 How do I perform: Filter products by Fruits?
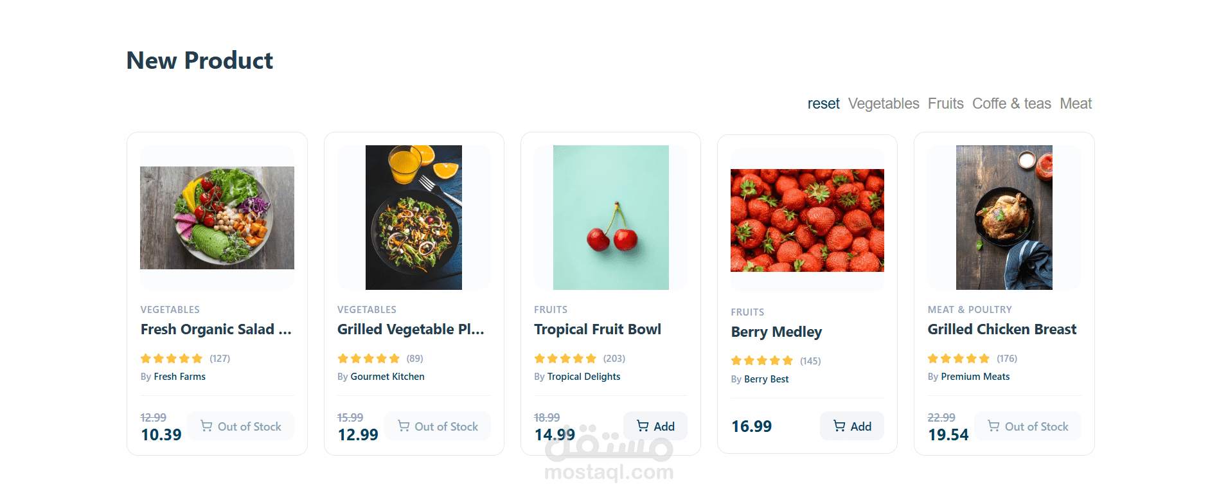(x=945, y=103)
